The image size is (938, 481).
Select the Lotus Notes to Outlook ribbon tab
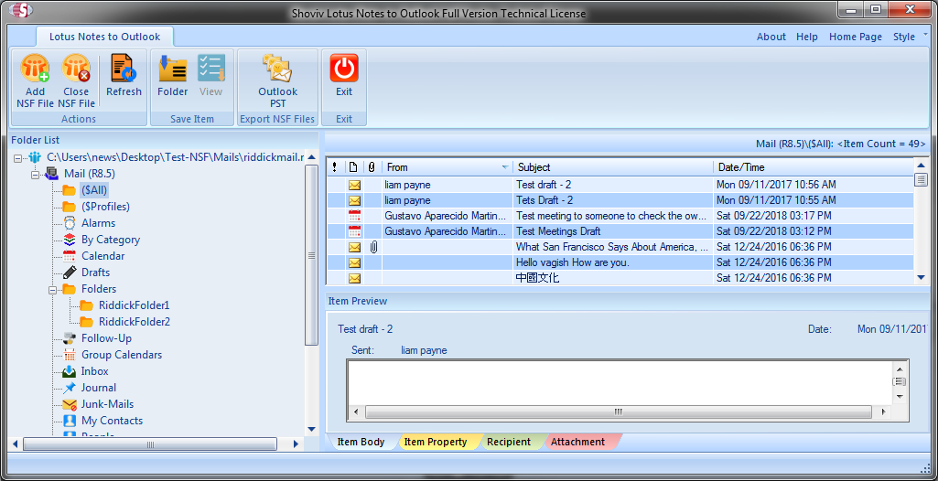(x=104, y=37)
